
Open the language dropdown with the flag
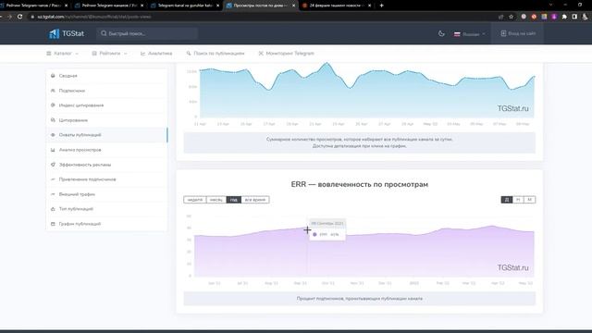pos(469,34)
